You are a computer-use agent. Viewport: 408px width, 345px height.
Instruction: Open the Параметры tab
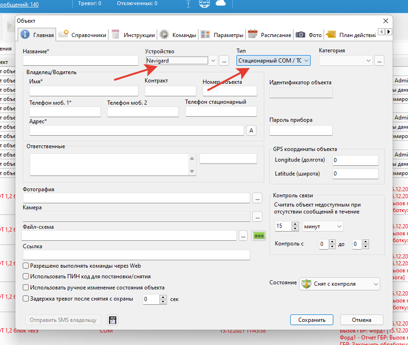click(x=222, y=35)
